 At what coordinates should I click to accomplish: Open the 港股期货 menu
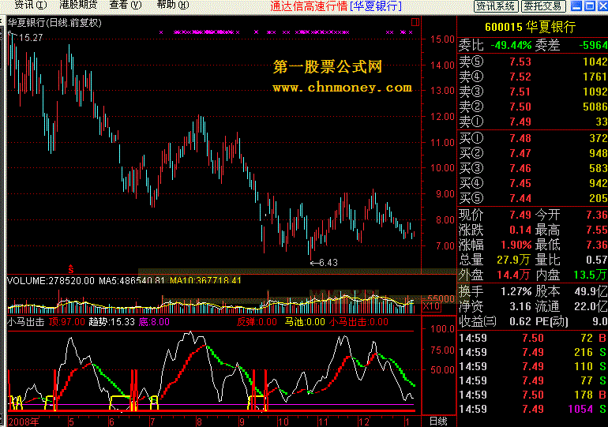click(78, 5)
